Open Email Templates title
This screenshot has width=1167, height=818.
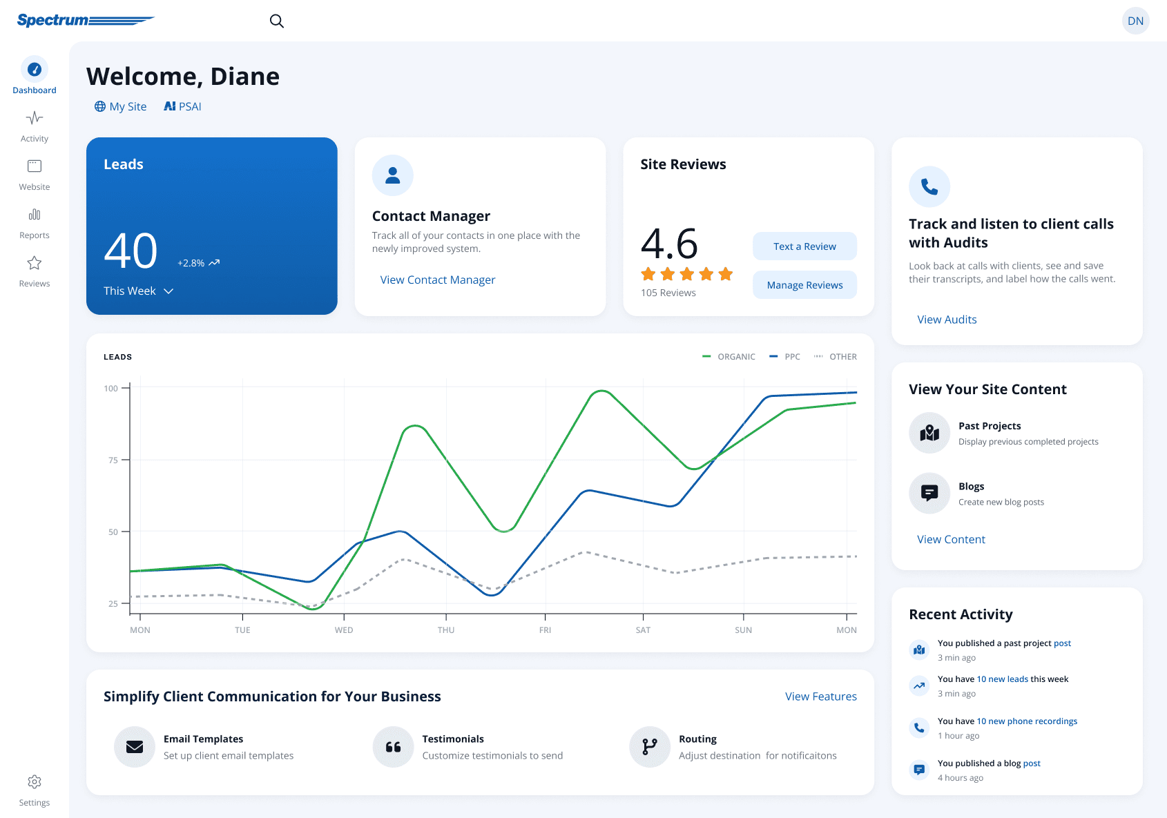[203, 739]
